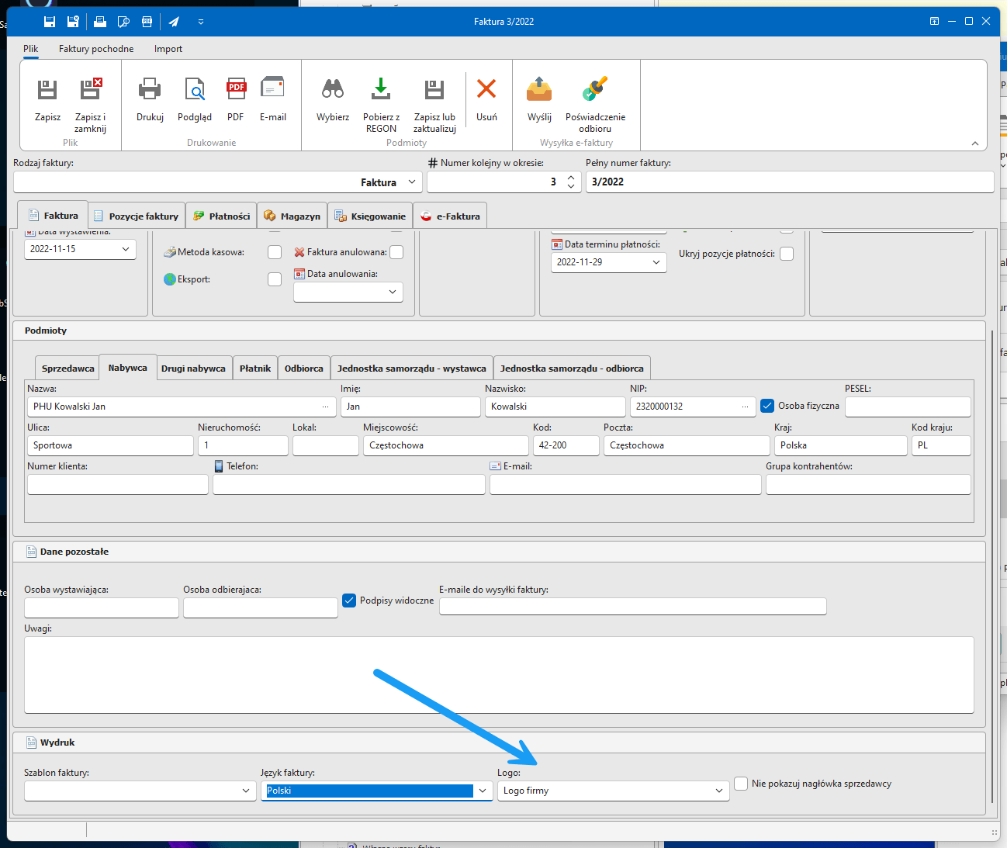
Task: Click the ellipsis button next to NIP
Action: (745, 407)
